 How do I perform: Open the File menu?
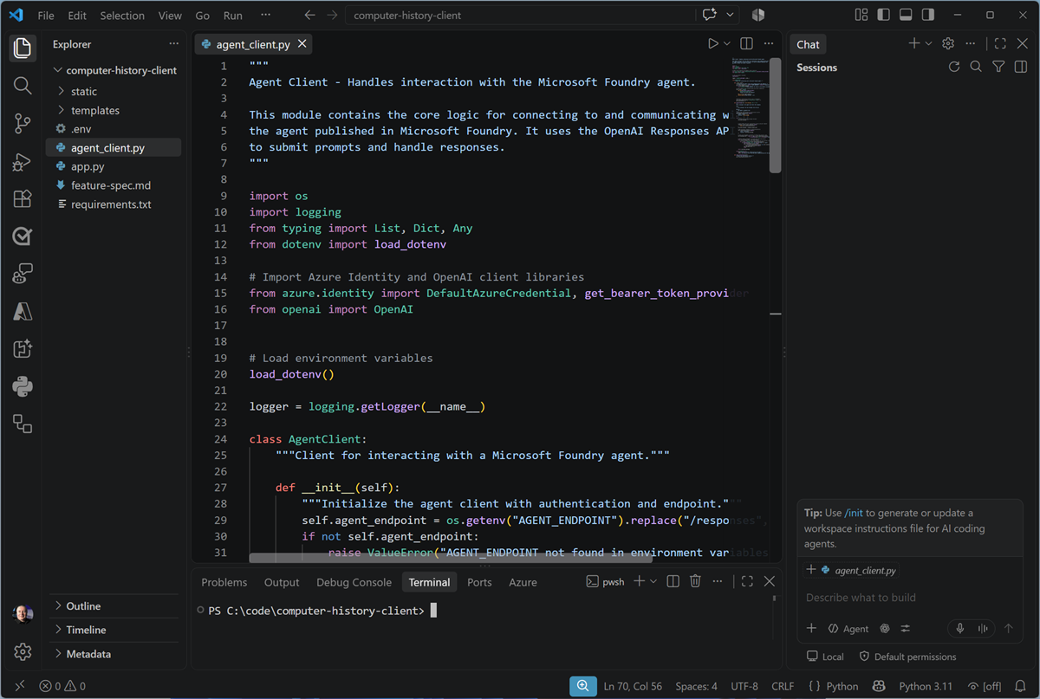[x=46, y=16]
